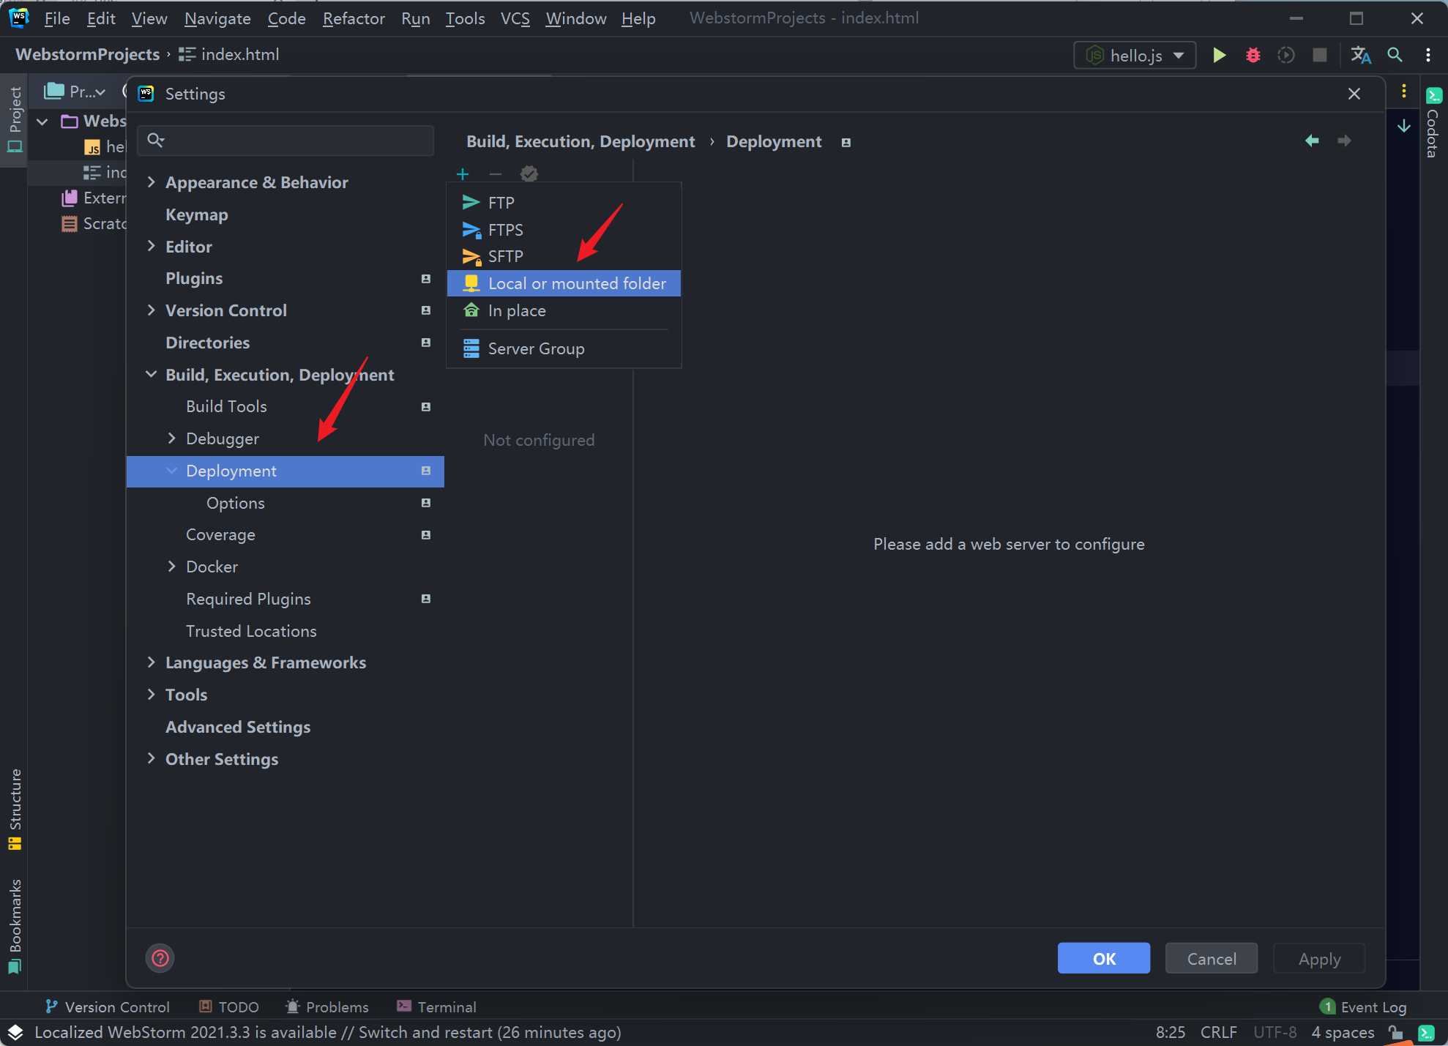This screenshot has width=1448, height=1046.
Task: Click the settings search field
Action: point(293,140)
